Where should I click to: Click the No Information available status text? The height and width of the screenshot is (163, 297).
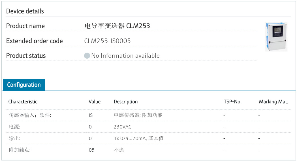[x=125, y=56]
